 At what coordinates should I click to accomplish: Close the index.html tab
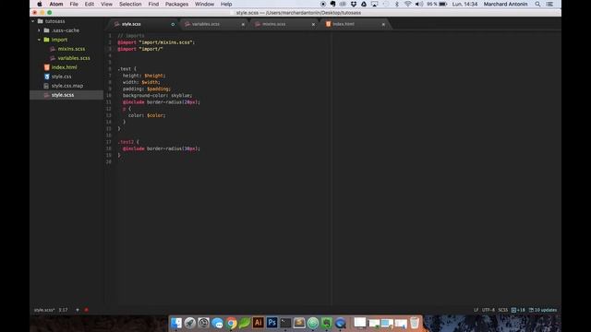383,25
